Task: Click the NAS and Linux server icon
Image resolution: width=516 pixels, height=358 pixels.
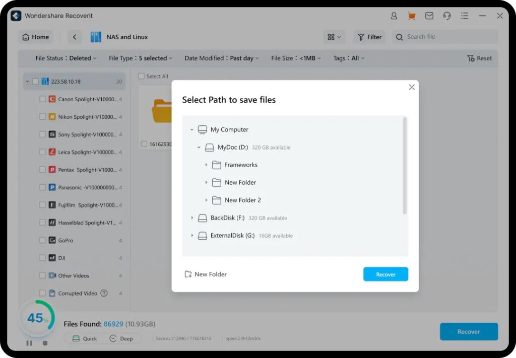Action: tap(96, 37)
